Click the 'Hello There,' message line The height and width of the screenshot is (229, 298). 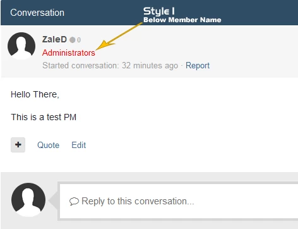click(x=35, y=94)
